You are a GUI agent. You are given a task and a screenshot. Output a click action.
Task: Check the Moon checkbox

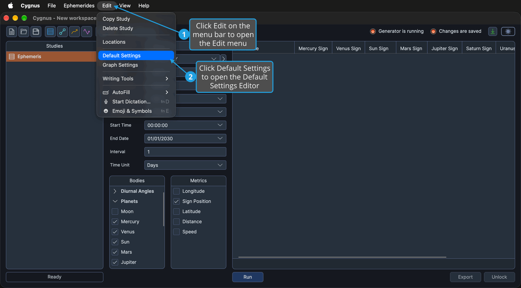(x=115, y=212)
